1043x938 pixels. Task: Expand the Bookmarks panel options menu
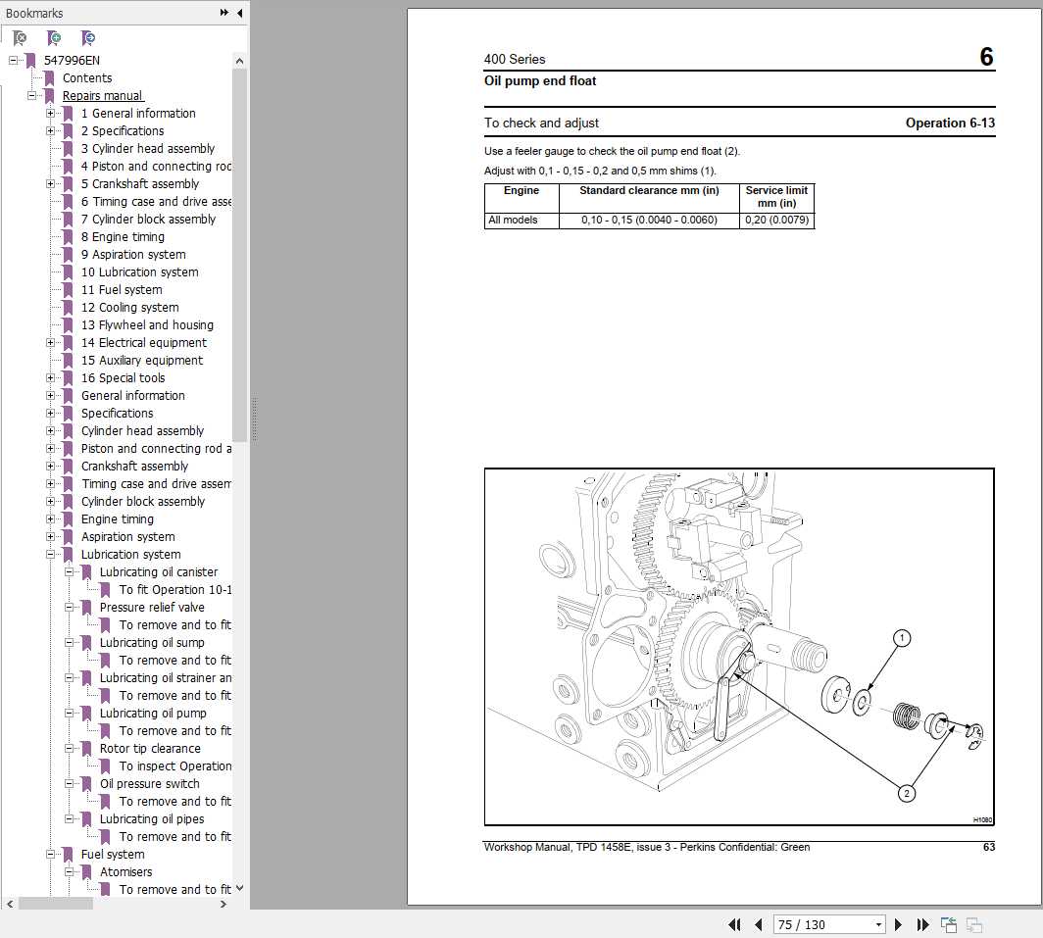225,13
